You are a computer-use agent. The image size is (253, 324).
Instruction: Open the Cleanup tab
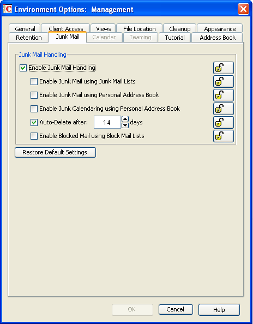(x=180, y=28)
